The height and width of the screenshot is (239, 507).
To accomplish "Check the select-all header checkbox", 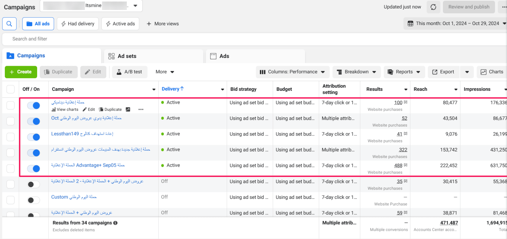I will pyautogui.click(x=11, y=89).
